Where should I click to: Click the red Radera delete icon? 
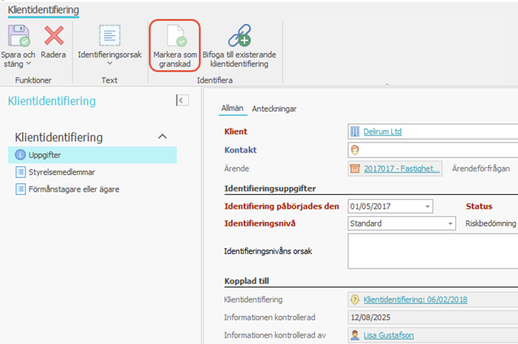[54, 36]
